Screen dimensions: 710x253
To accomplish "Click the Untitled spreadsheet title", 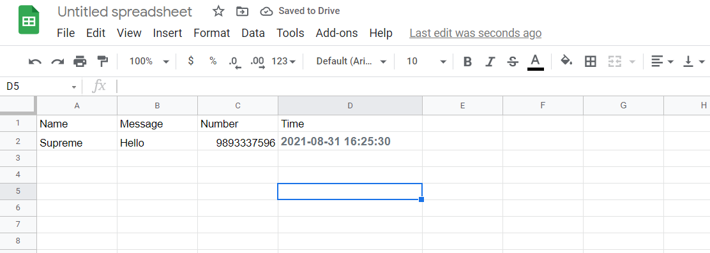I will 125,11.
